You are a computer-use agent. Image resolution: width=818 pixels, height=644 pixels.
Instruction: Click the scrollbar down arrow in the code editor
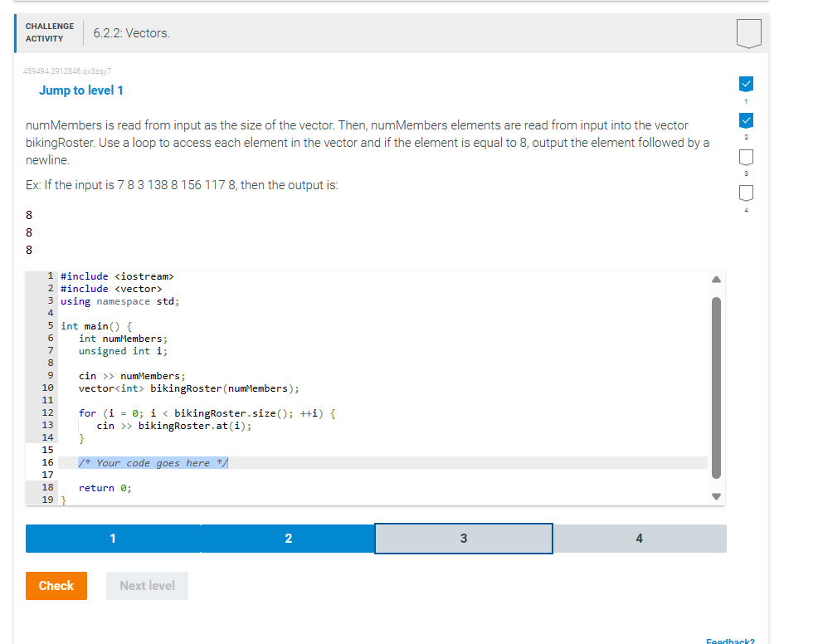(715, 495)
